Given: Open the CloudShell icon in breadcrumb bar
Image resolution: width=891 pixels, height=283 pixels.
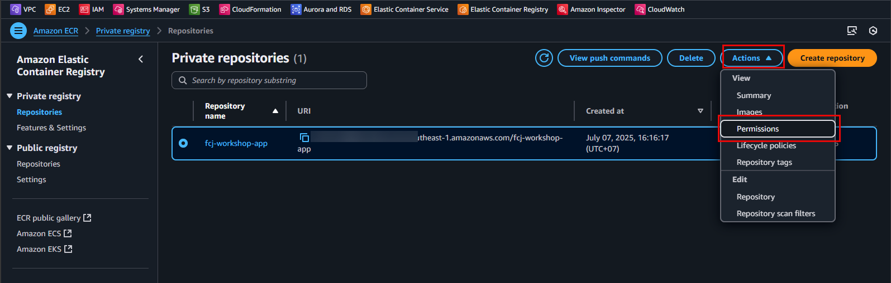Looking at the screenshot, I should click(x=852, y=31).
